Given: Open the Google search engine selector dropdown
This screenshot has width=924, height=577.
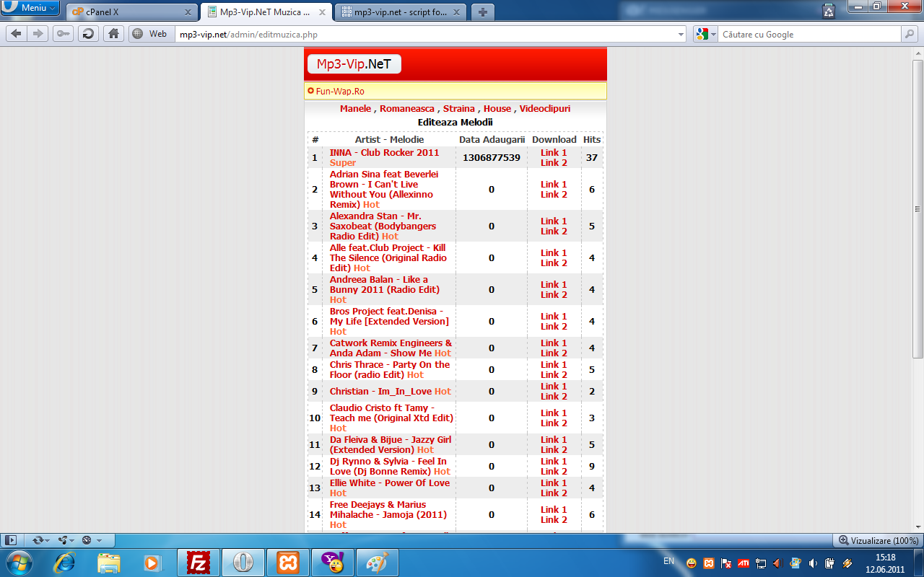Looking at the screenshot, I should 706,34.
